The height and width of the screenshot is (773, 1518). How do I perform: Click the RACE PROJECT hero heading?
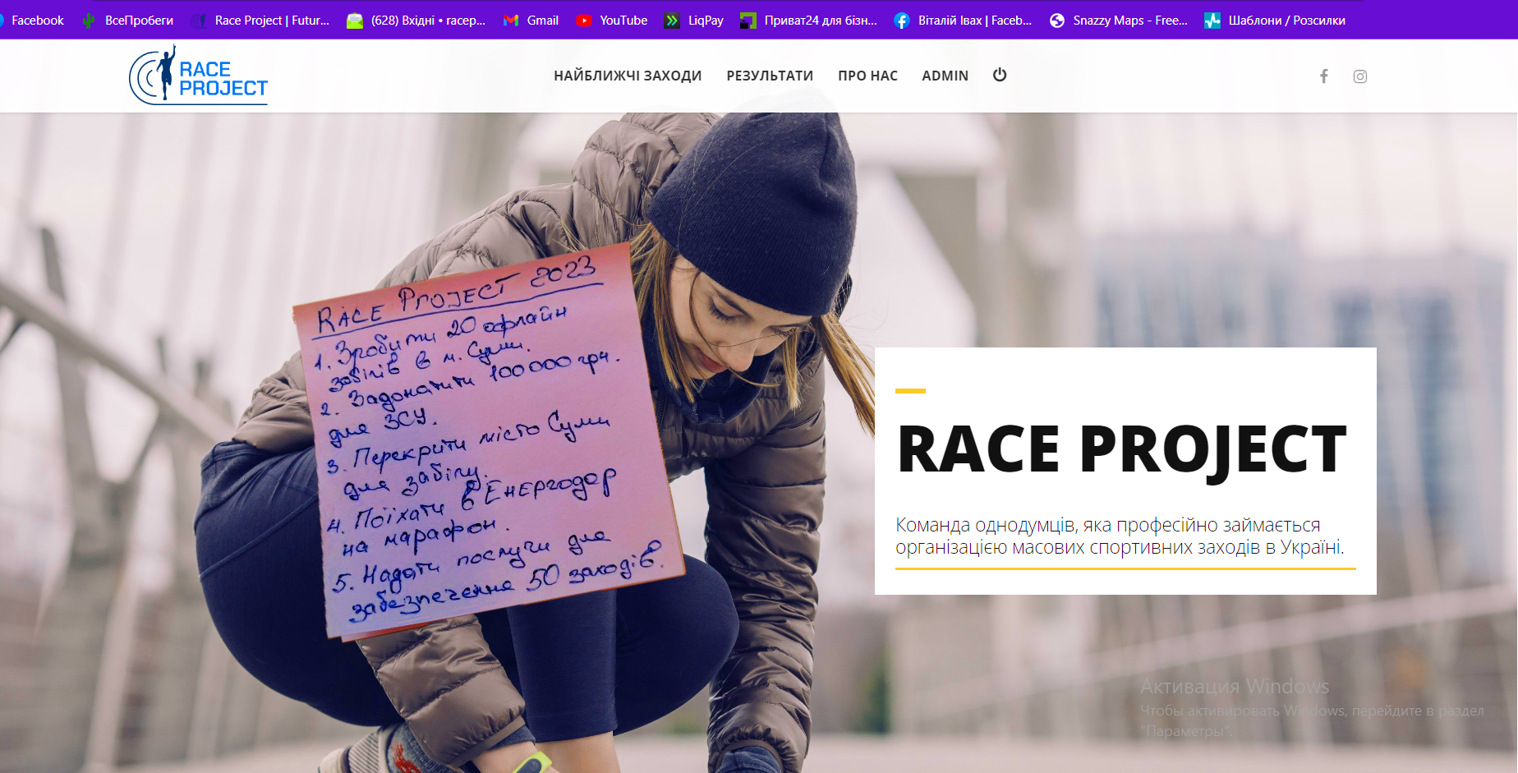coord(1122,449)
